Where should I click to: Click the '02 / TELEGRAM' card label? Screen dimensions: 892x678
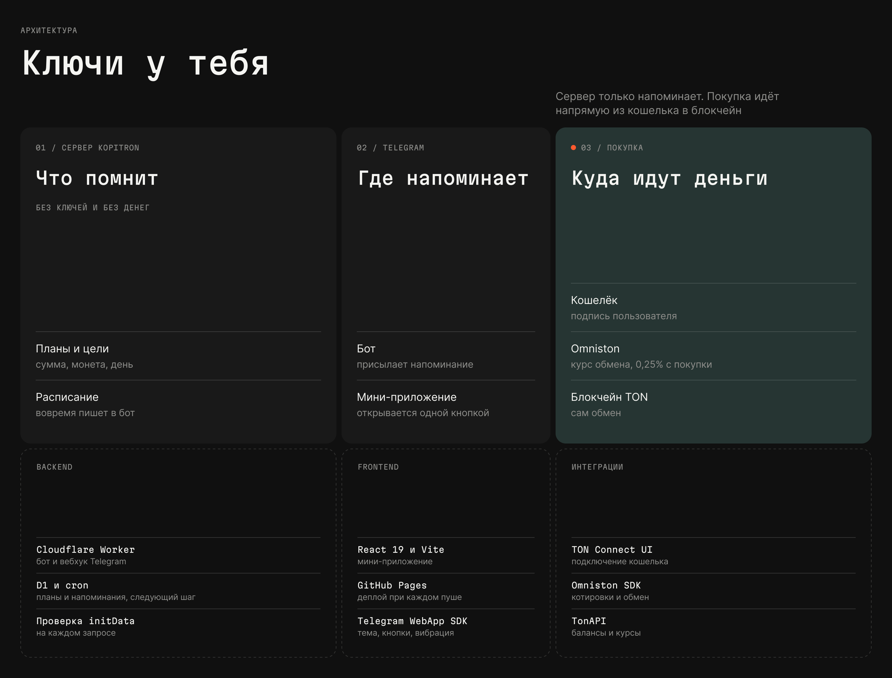click(x=390, y=148)
